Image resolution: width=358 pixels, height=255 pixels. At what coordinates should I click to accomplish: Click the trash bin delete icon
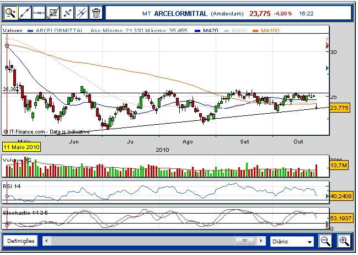click(96, 13)
